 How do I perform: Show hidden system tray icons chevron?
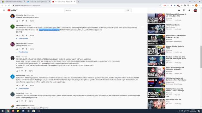pos(177,111)
